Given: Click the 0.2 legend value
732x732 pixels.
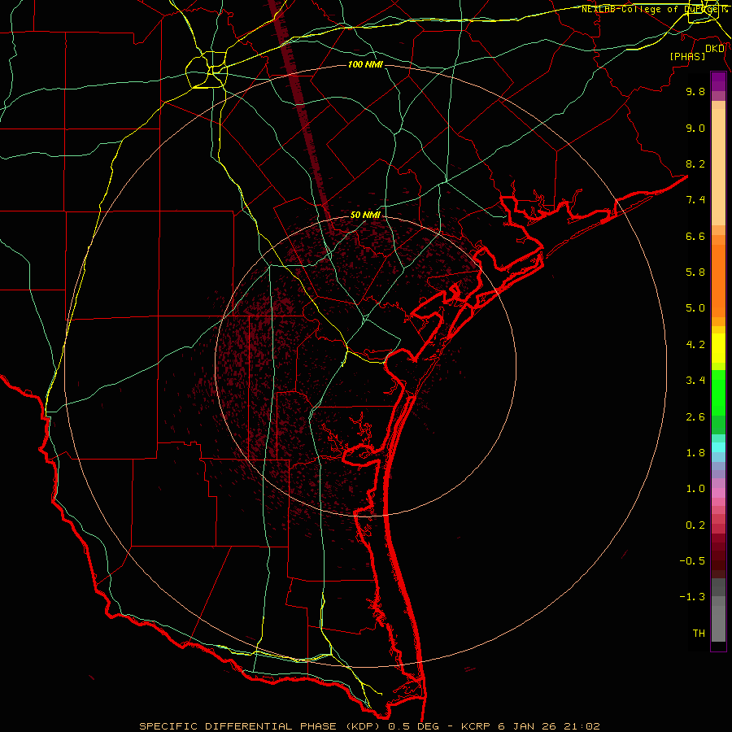Looking at the screenshot, I should click(695, 525).
